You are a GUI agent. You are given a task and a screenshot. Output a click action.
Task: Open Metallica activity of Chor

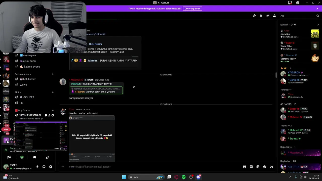coord(300,34)
